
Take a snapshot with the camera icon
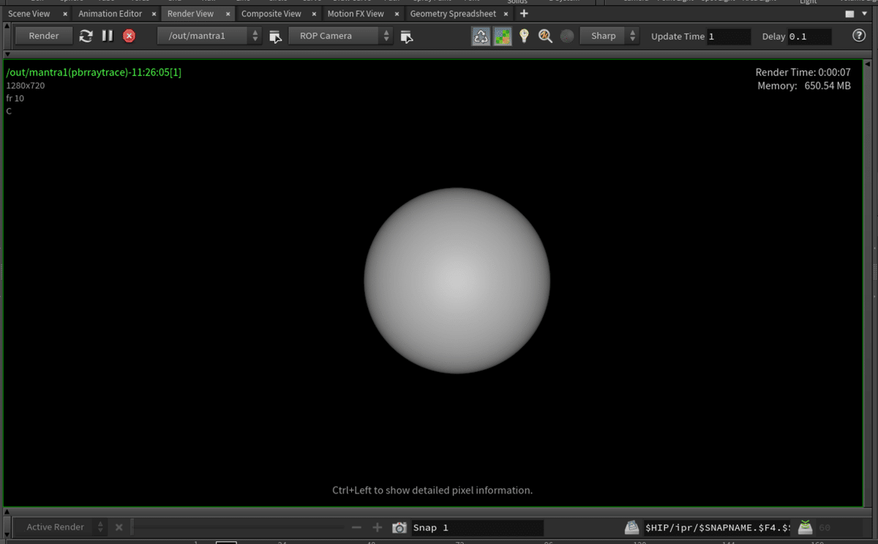(x=399, y=527)
